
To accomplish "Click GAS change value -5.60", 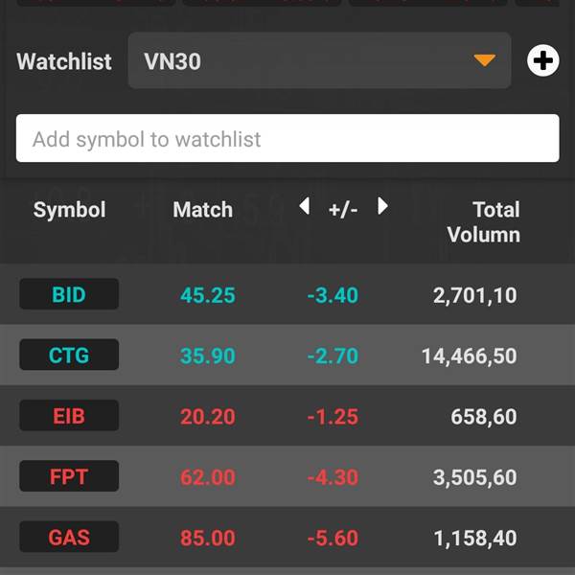I will click(x=333, y=538).
